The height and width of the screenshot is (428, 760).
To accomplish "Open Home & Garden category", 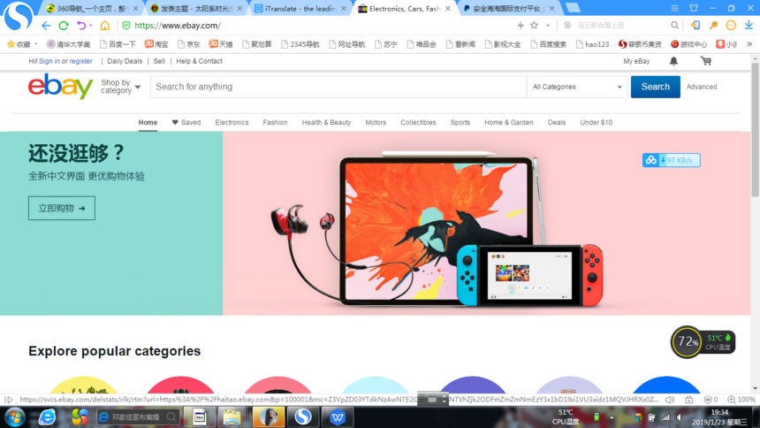I will pyautogui.click(x=509, y=122).
